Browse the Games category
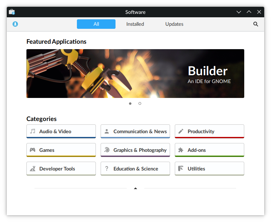The image size is (271, 222). (61, 150)
